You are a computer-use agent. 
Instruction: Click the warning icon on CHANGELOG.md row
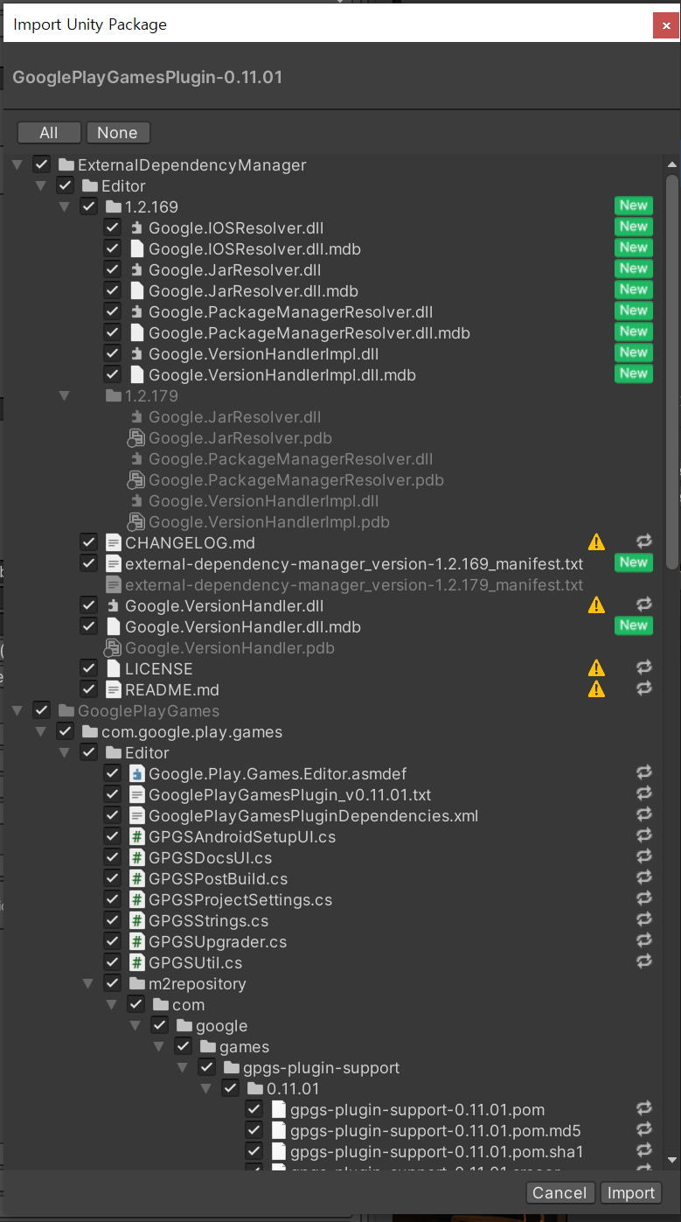point(596,542)
